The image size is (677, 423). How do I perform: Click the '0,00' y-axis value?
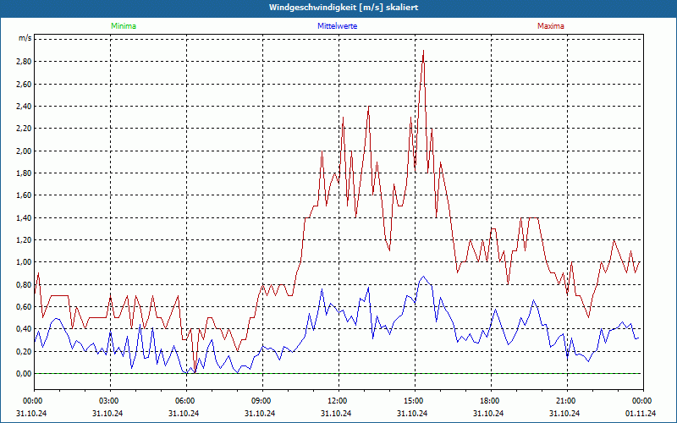tap(24, 374)
